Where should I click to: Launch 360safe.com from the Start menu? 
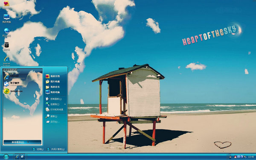(14, 91)
